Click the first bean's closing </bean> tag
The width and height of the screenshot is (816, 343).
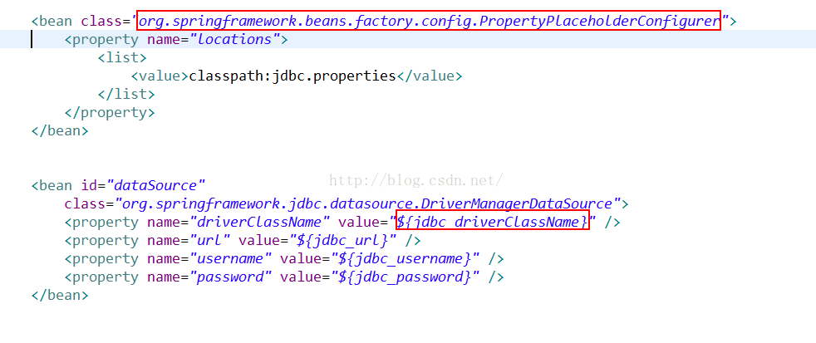(x=60, y=130)
